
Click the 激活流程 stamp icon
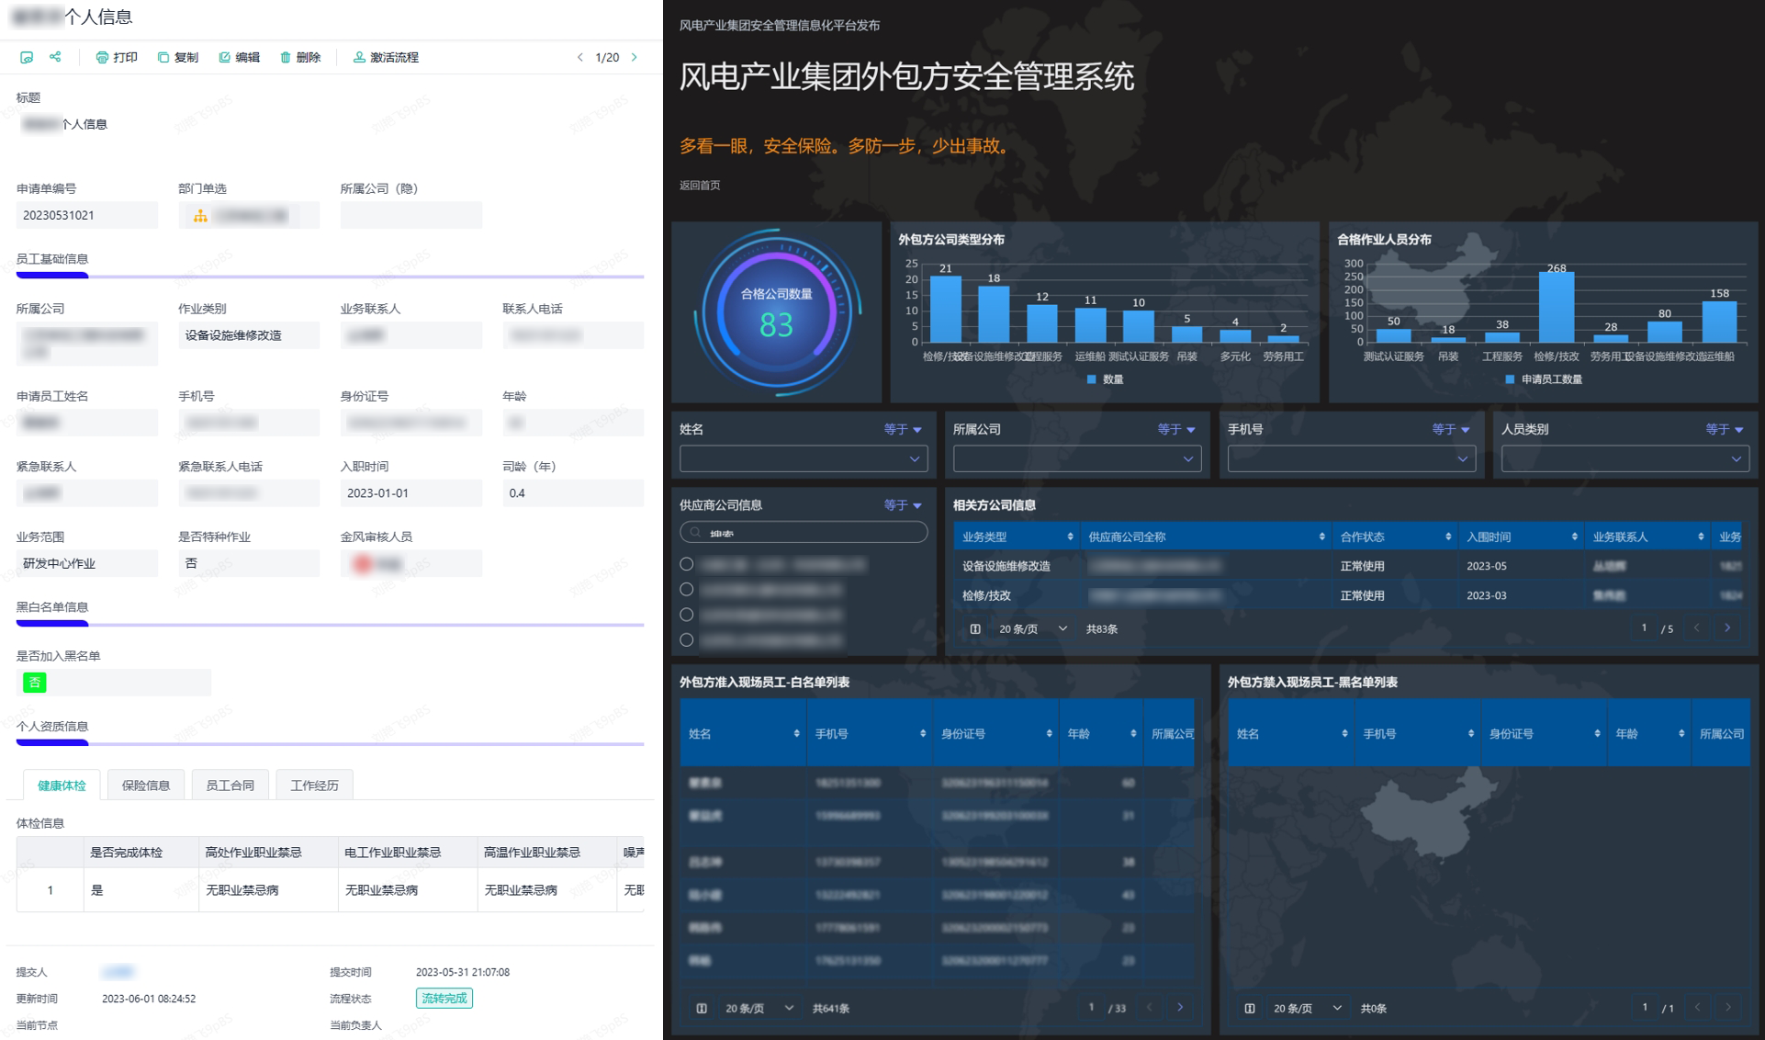(359, 57)
